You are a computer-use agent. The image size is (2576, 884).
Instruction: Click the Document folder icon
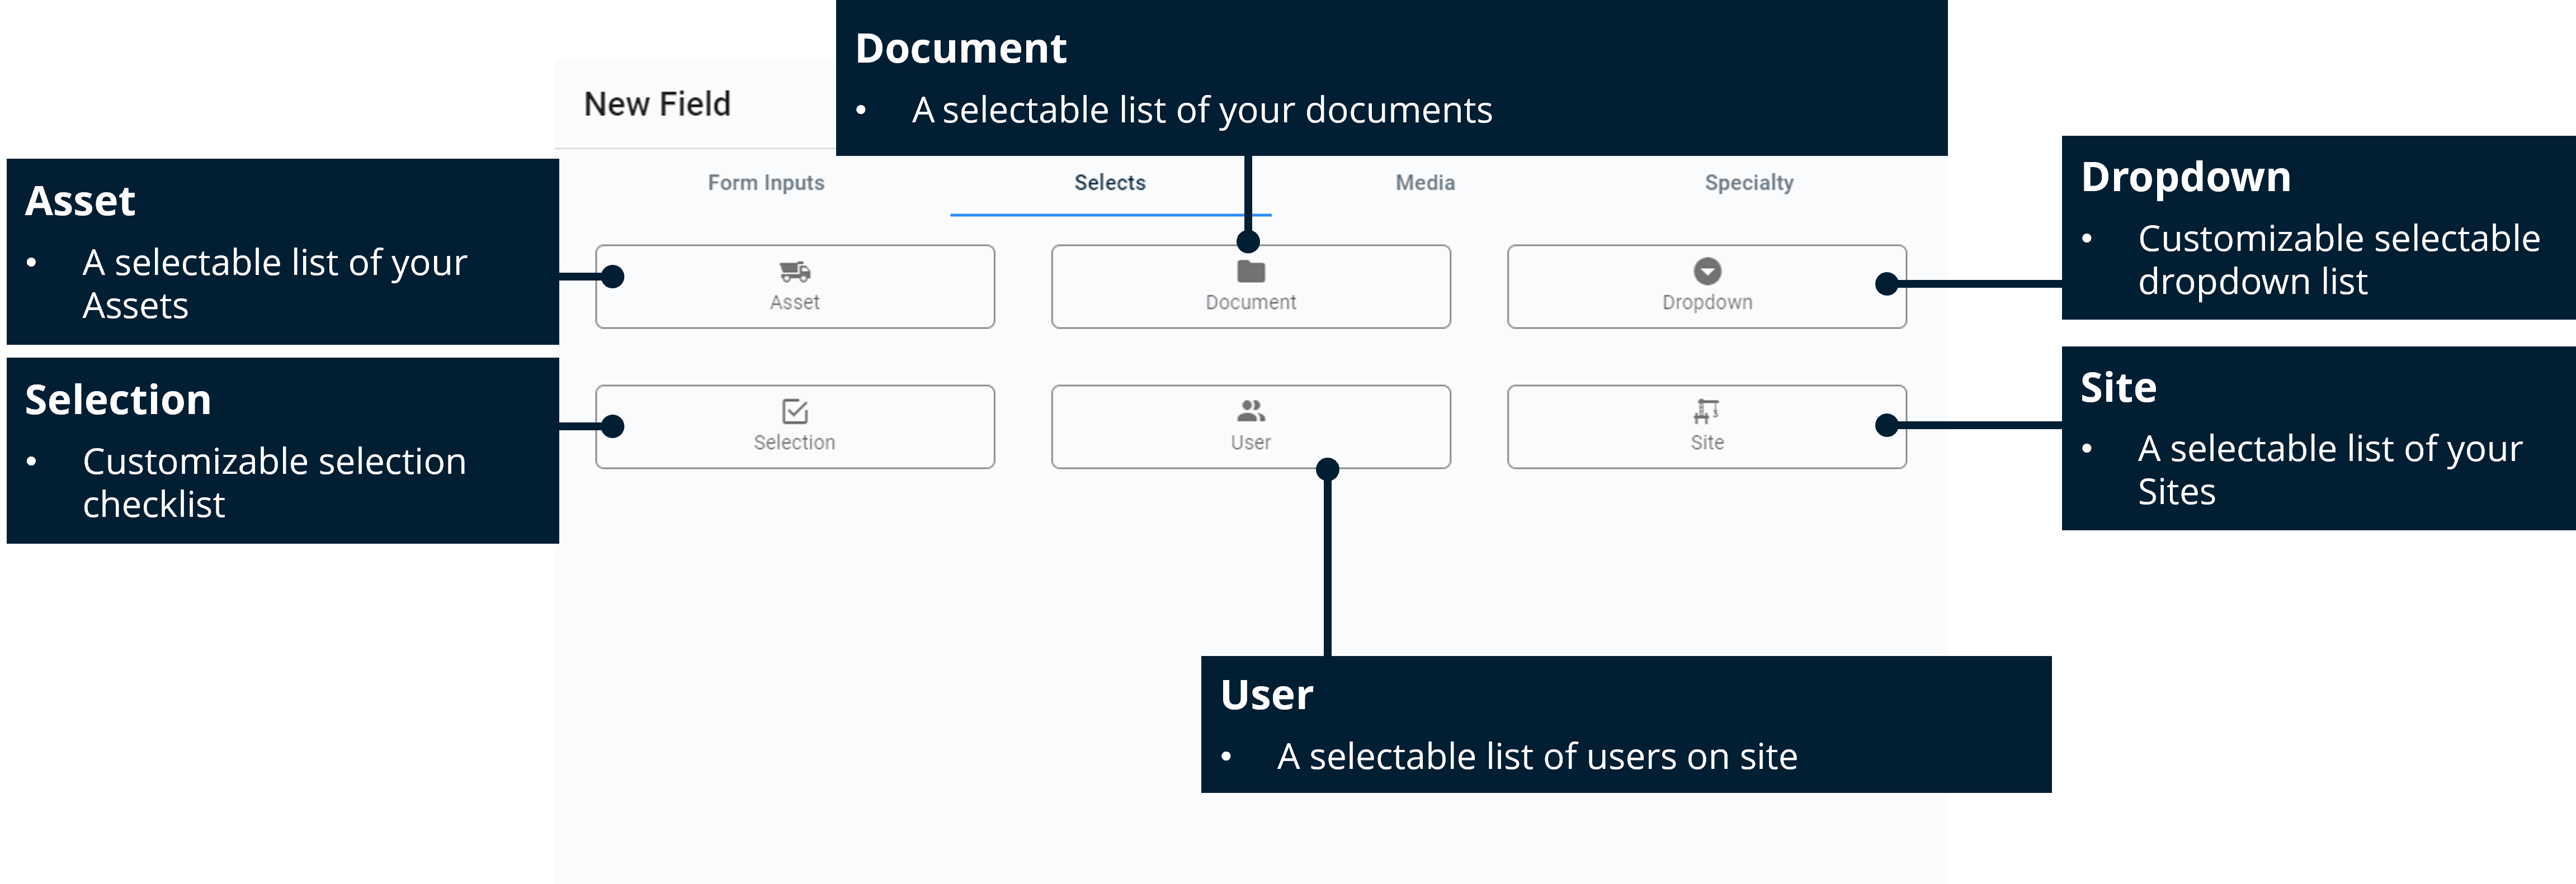[x=1250, y=270]
